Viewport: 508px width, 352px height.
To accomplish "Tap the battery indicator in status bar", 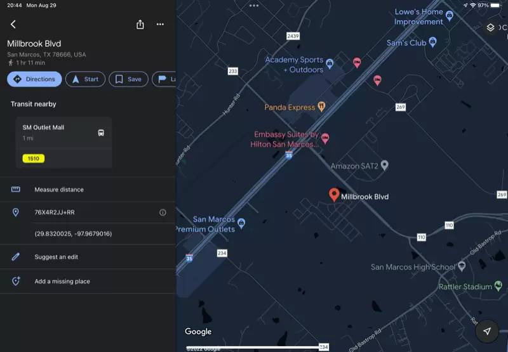I will [496, 5].
